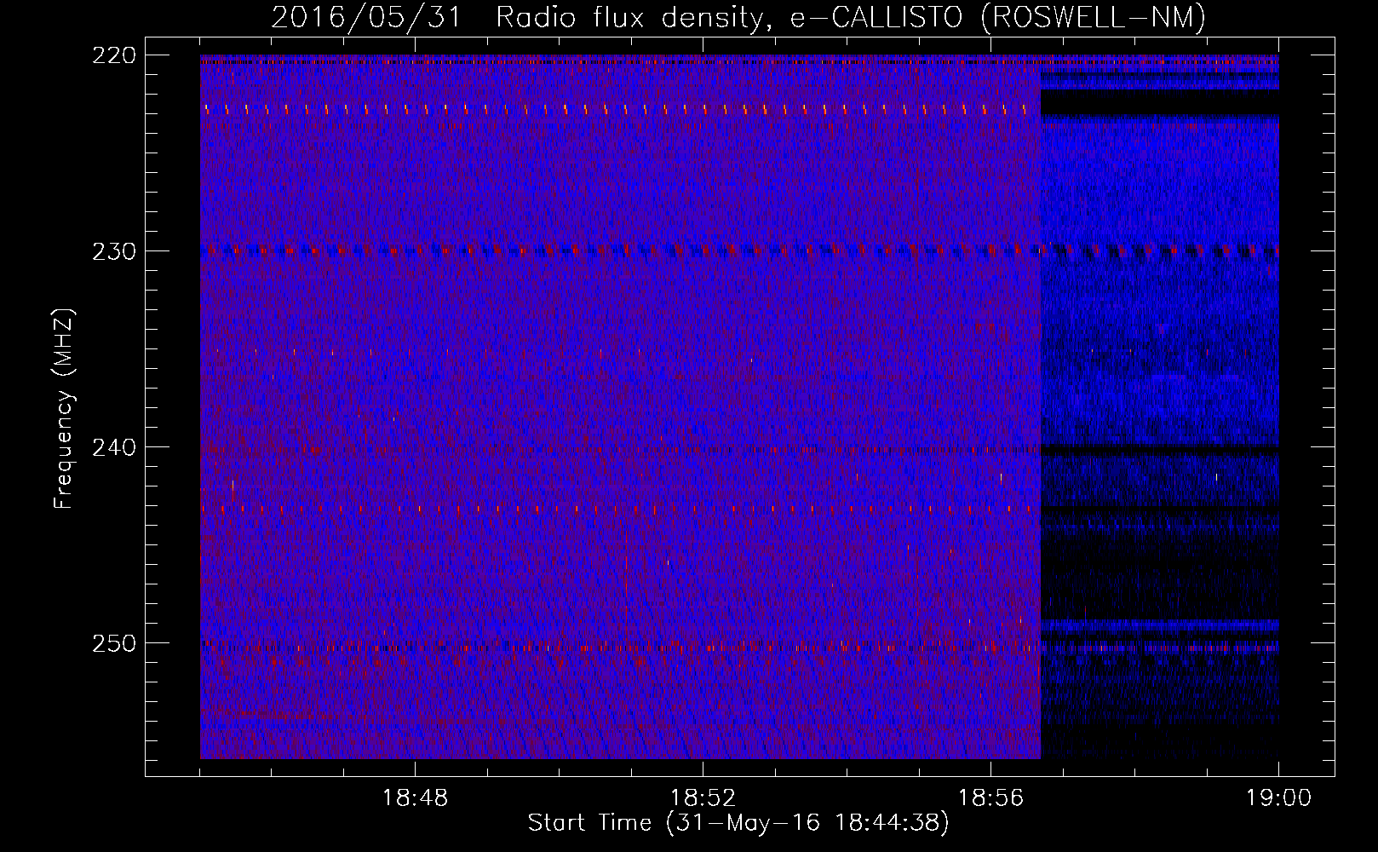
Task: Click the plot title 'Radio flux density, e-CALLISTO (ROSWELL-NM)'
Action: pos(851,17)
